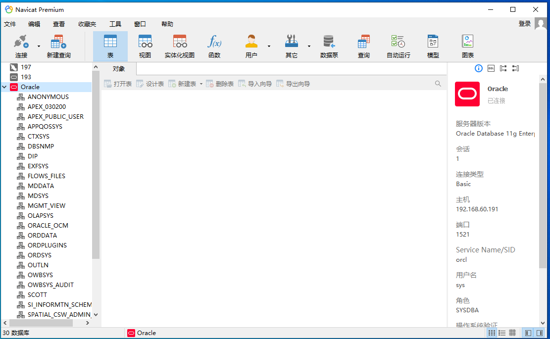Show DDL in the information pane
This screenshot has width=550, height=339.
pos(491,68)
